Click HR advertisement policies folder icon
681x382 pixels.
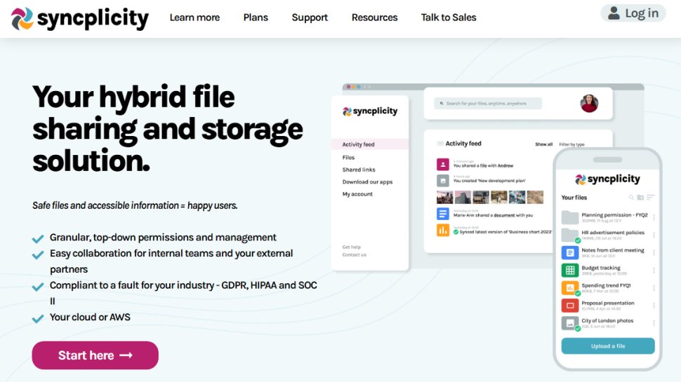tap(570, 235)
